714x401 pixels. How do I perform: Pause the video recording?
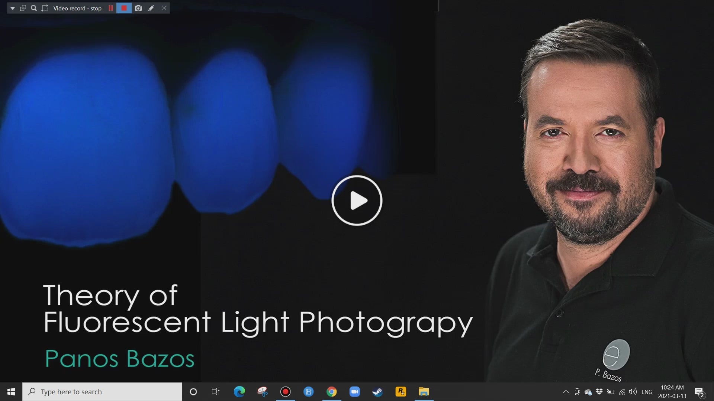coord(110,8)
